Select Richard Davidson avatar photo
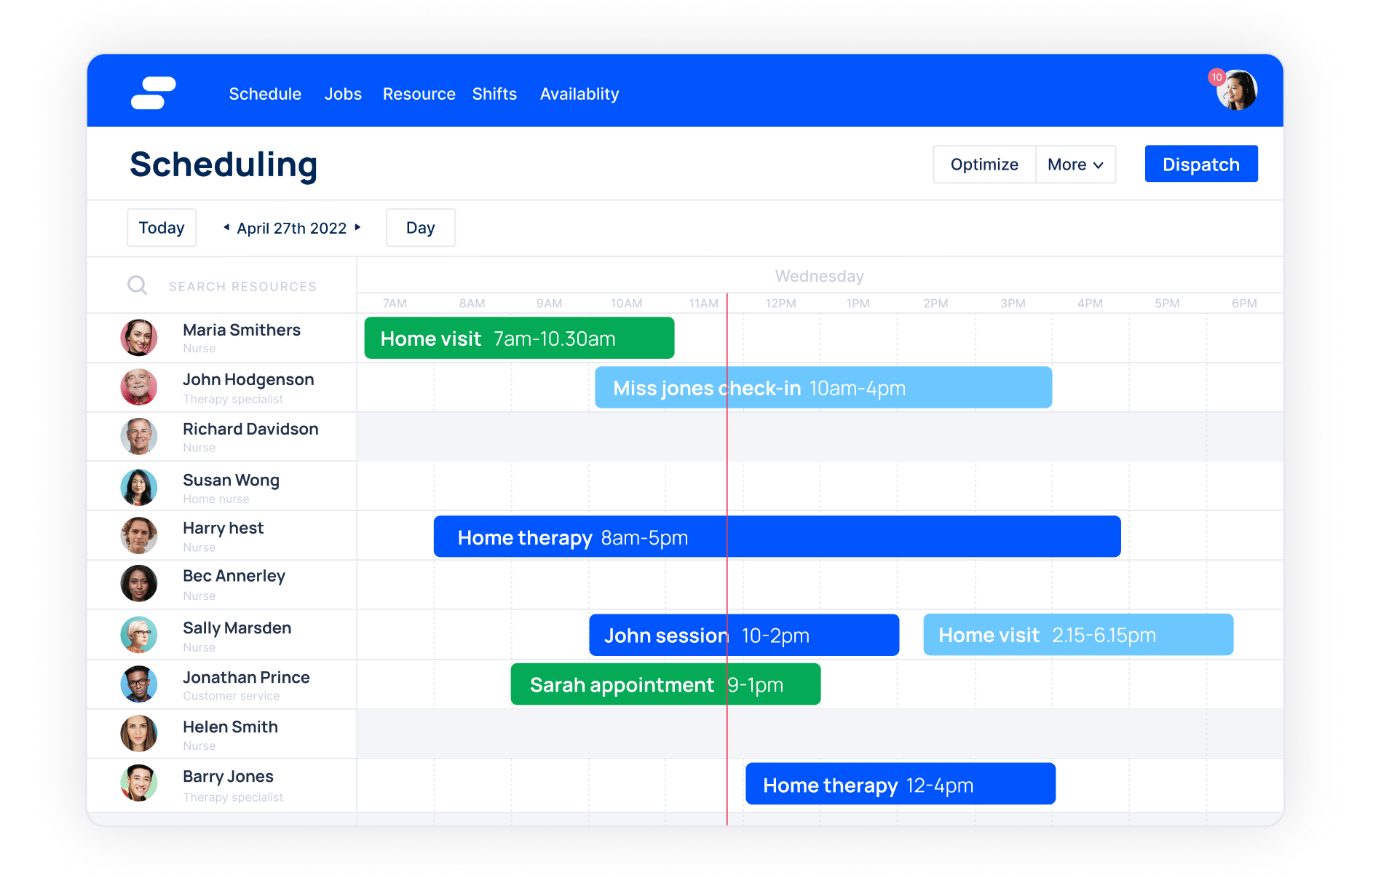1373x878 pixels. [139, 437]
